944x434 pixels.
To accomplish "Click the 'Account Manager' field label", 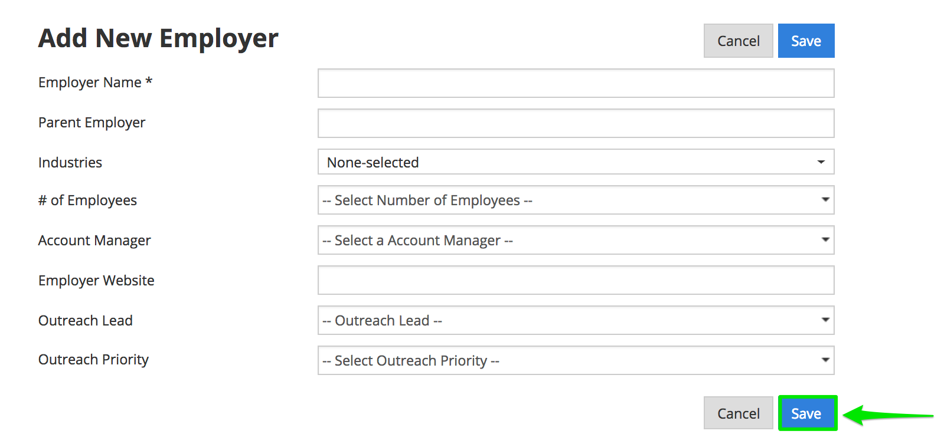I will tap(94, 241).
